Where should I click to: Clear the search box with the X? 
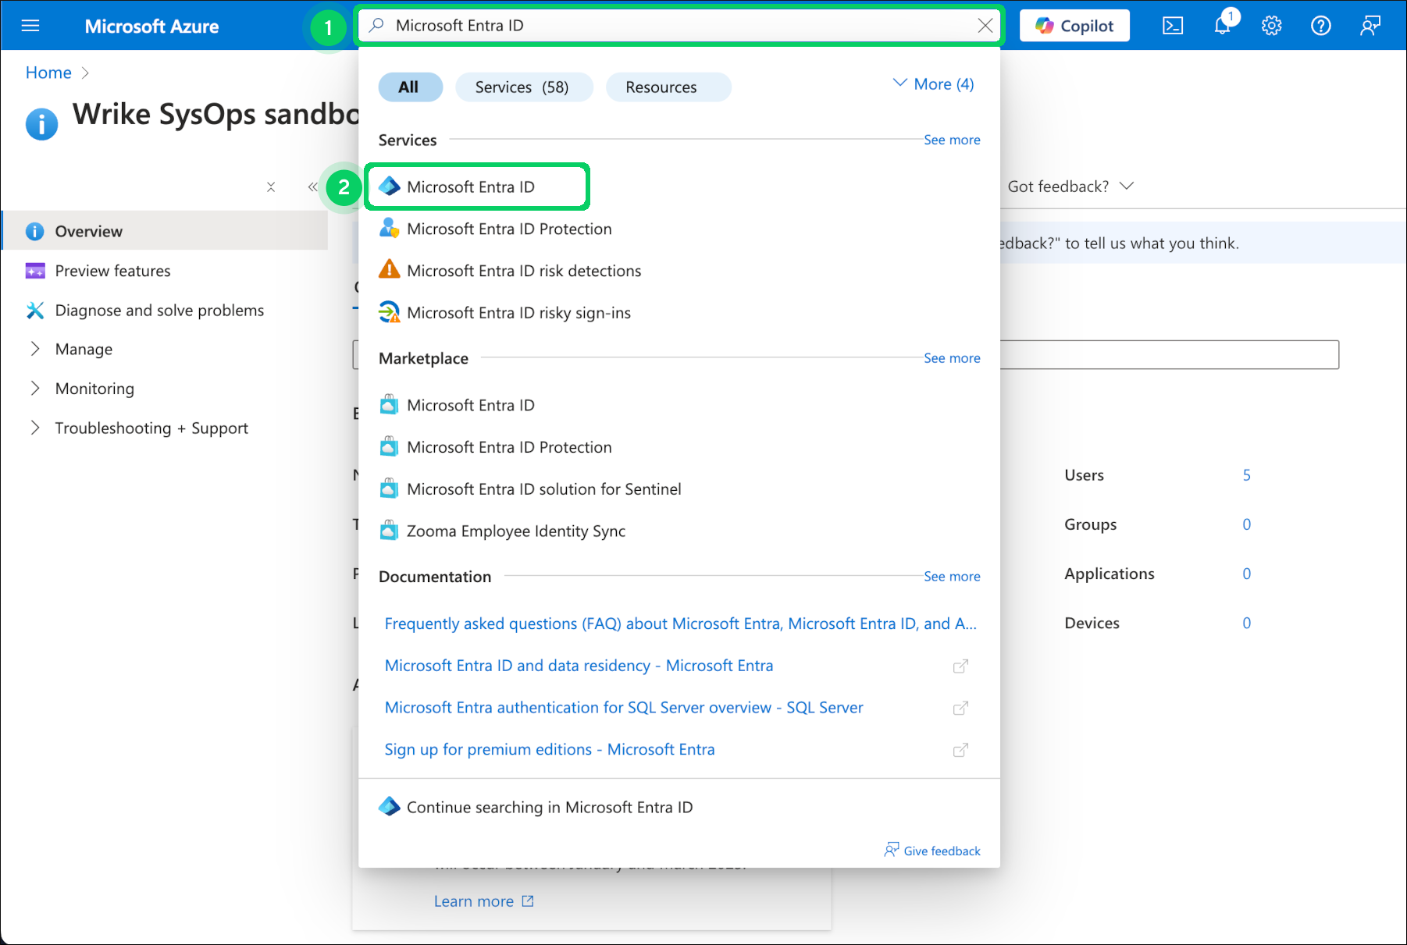click(985, 26)
